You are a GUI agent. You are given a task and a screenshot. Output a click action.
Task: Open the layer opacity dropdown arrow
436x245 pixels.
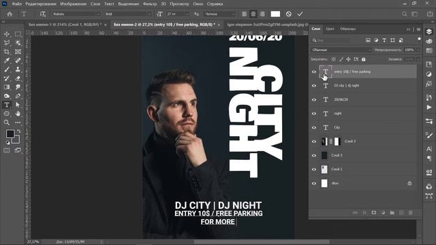[x=418, y=50]
